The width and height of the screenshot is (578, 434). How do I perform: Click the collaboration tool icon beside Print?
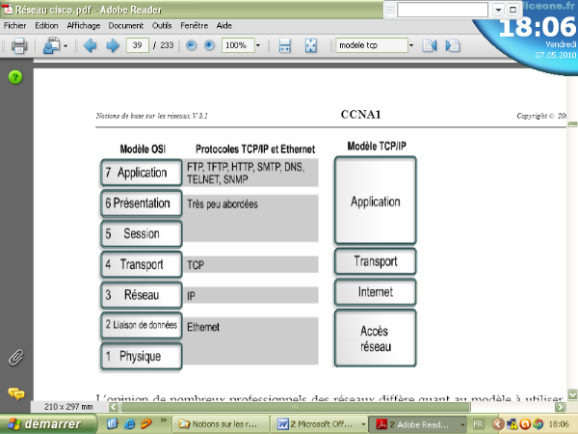52,45
